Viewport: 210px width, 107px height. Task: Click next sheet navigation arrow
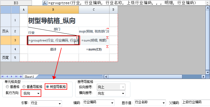(x=12, y=77)
